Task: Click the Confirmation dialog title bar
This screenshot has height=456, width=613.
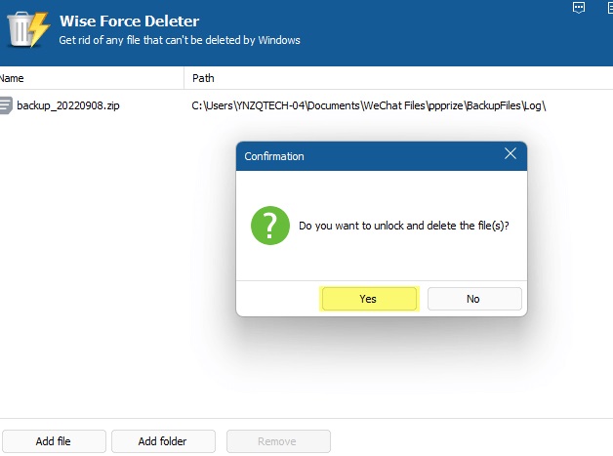Action: point(361,156)
